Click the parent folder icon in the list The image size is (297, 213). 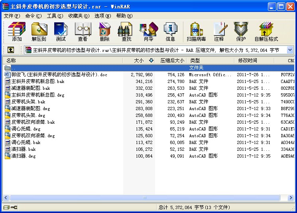[x=8, y=68]
